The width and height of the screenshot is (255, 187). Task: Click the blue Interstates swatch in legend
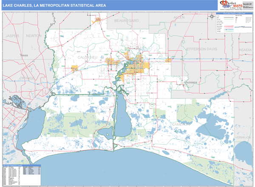pos(229,30)
